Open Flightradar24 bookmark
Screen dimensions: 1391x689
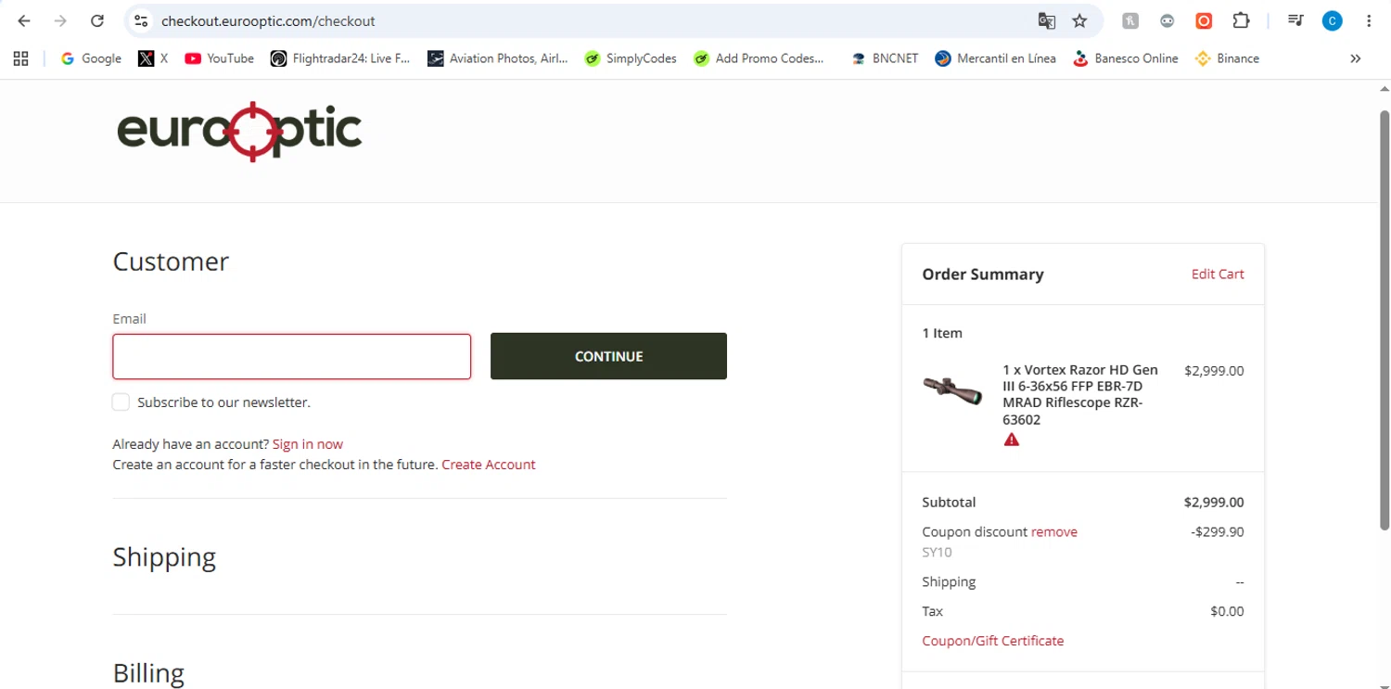(x=340, y=58)
